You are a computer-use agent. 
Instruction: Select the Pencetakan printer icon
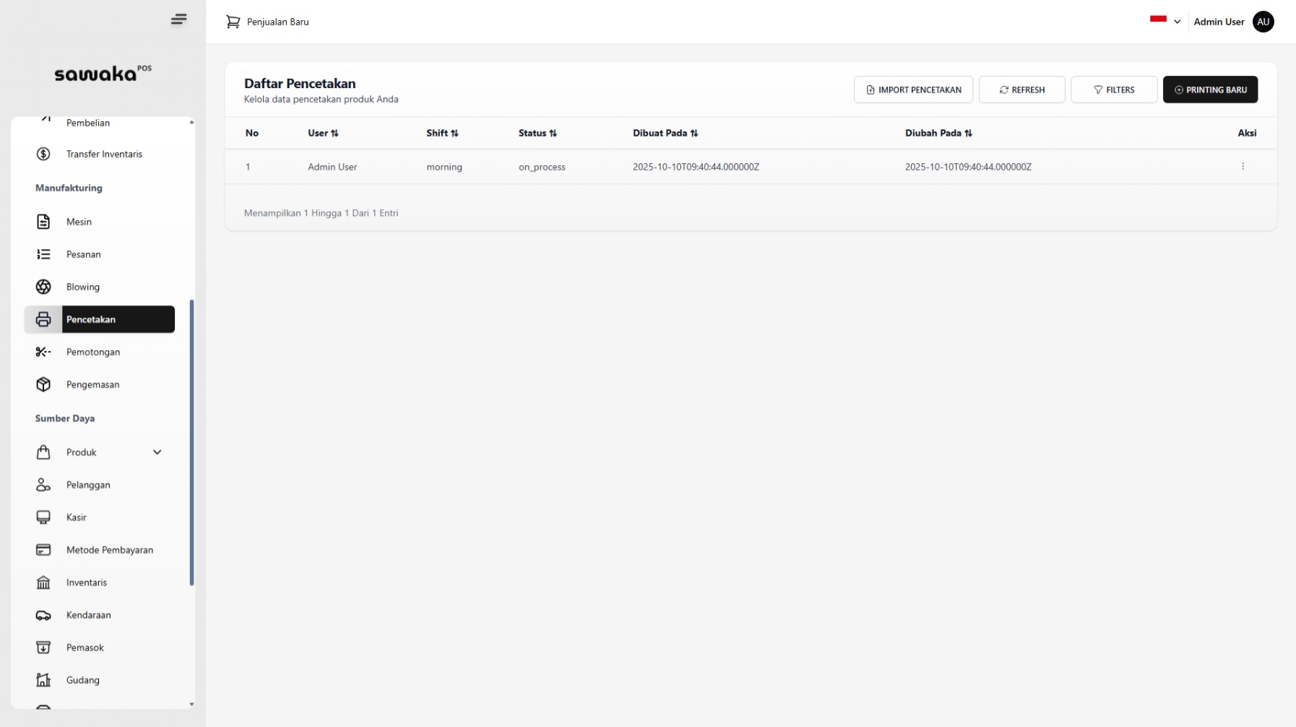pyautogui.click(x=43, y=319)
